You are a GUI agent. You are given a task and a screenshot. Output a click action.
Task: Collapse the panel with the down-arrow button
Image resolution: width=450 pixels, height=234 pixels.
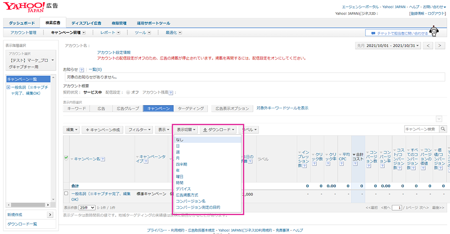pos(439,119)
